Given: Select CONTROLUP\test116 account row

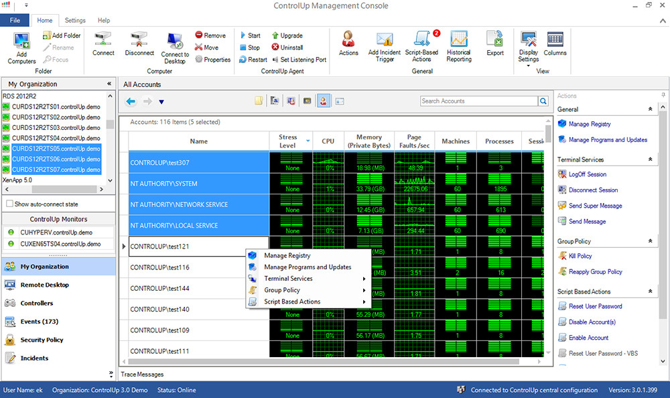Looking at the screenshot, I should point(199,267).
